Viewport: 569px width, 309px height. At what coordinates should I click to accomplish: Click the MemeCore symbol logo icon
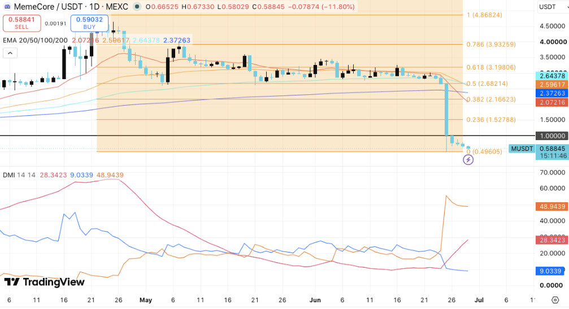click(x=7, y=7)
